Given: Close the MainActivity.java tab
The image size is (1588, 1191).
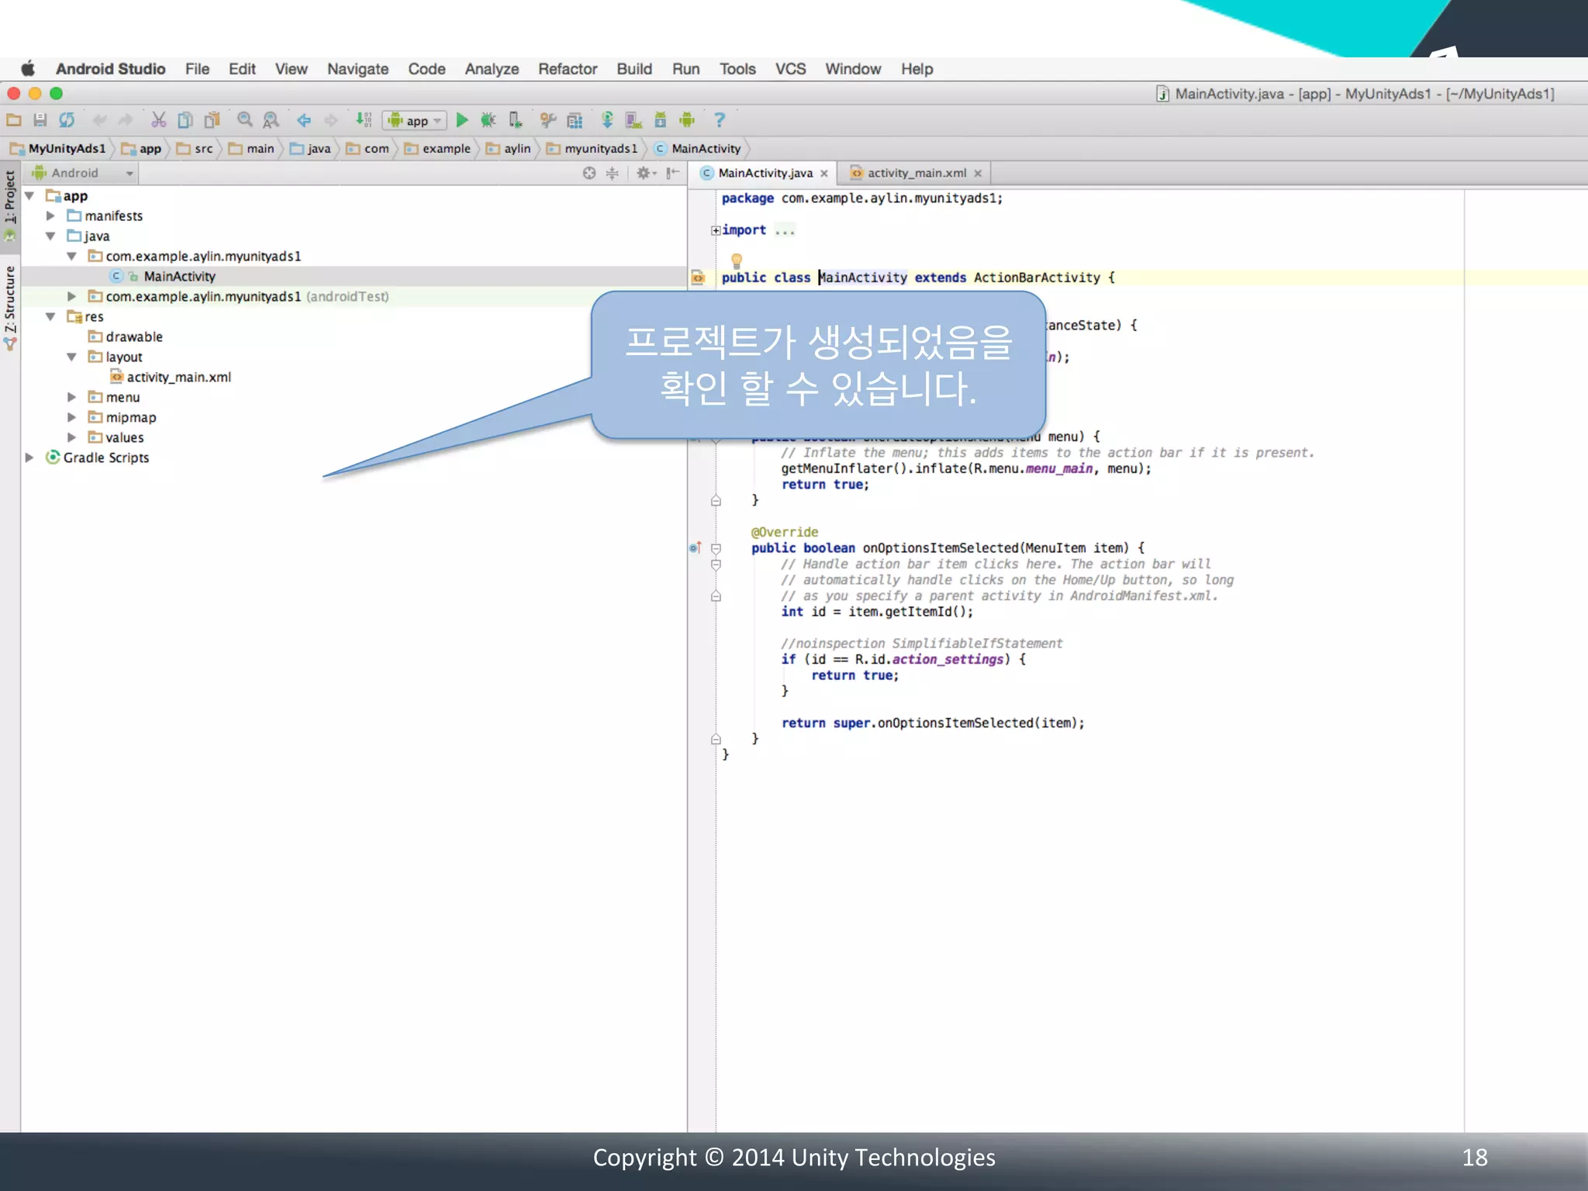Looking at the screenshot, I should 824,174.
